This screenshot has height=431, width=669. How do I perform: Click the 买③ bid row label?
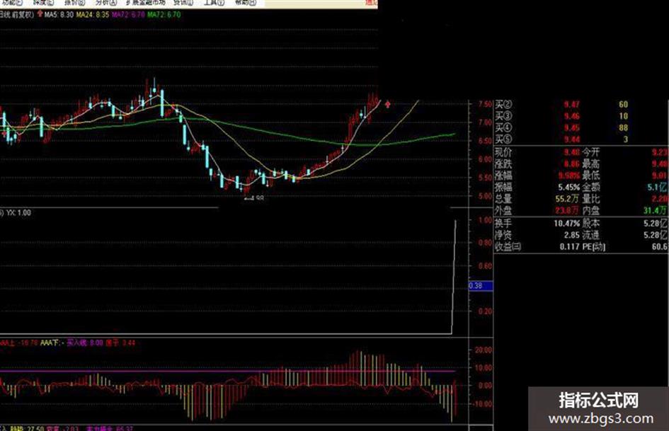click(503, 116)
